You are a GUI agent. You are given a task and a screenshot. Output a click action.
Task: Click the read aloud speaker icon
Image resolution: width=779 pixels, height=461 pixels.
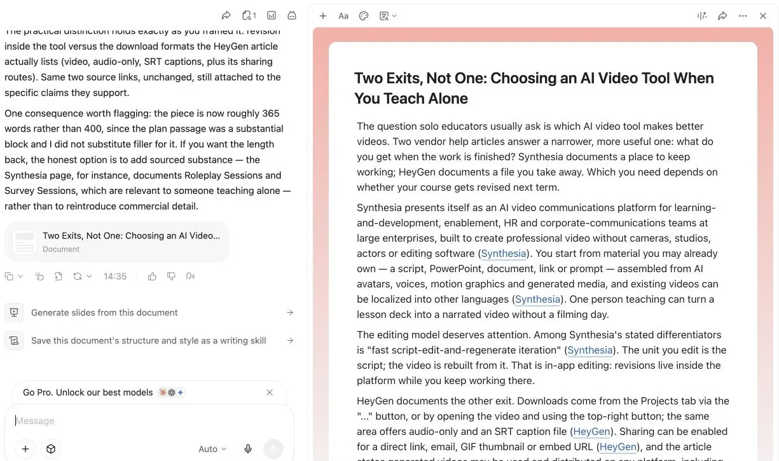point(190,276)
